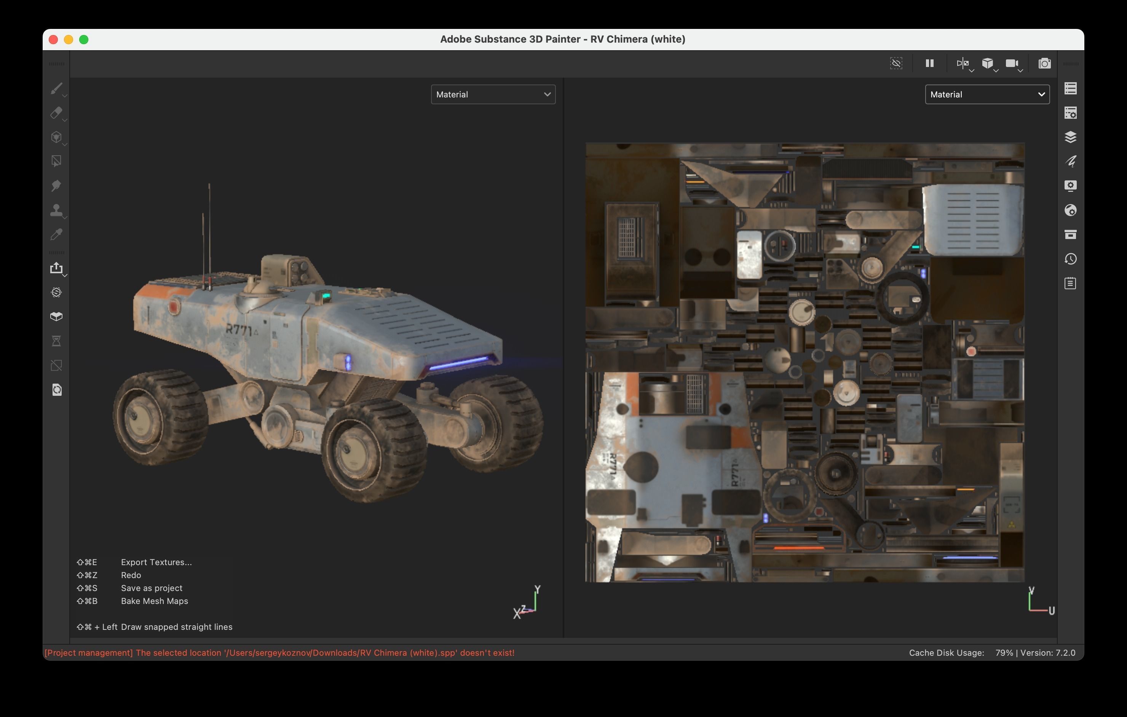Click the UV axis gizmo in 2D viewport

pos(1041,601)
